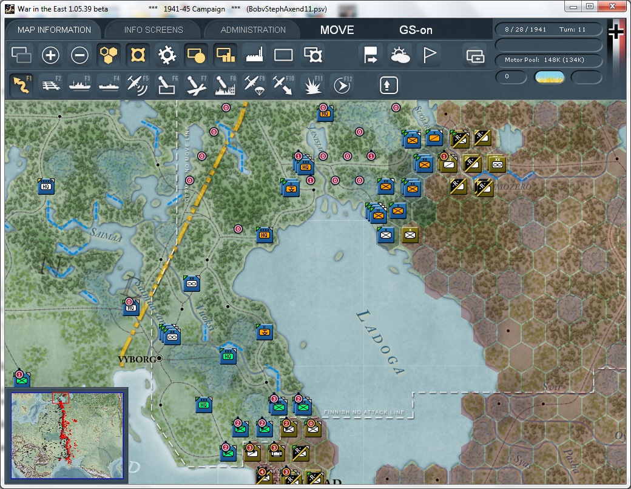The height and width of the screenshot is (489, 631).
Task: Open the ADMINISTRATION tab
Action: [x=253, y=30]
